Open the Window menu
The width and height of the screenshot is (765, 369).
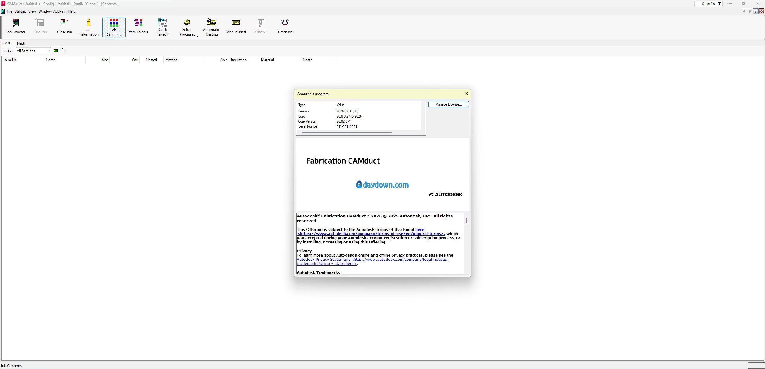(x=45, y=11)
